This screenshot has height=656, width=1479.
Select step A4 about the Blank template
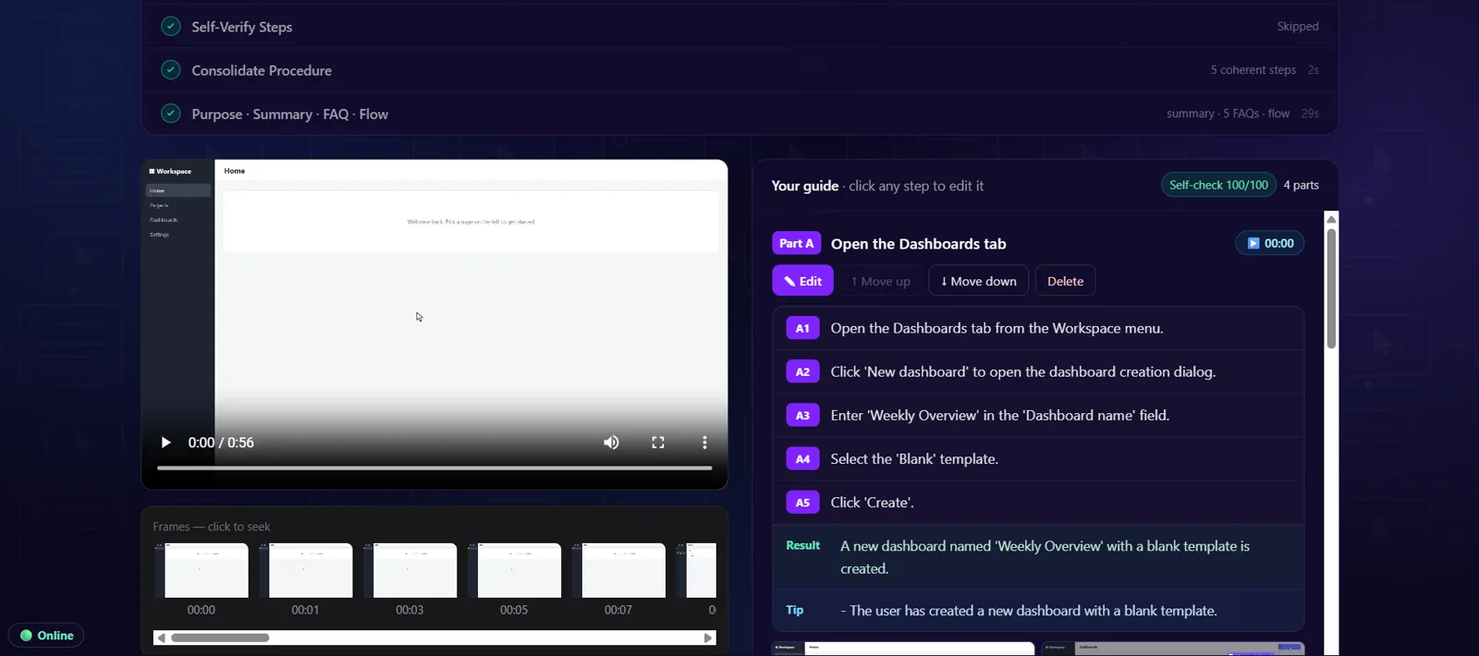point(1038,458)
